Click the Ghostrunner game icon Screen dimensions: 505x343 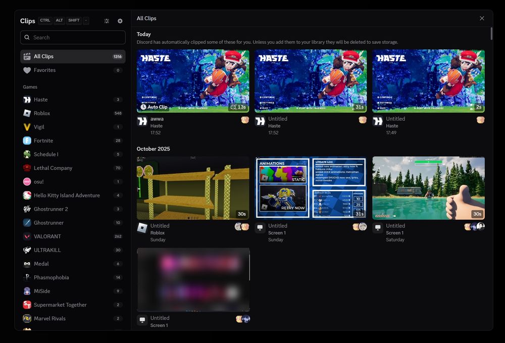point(27,223)
